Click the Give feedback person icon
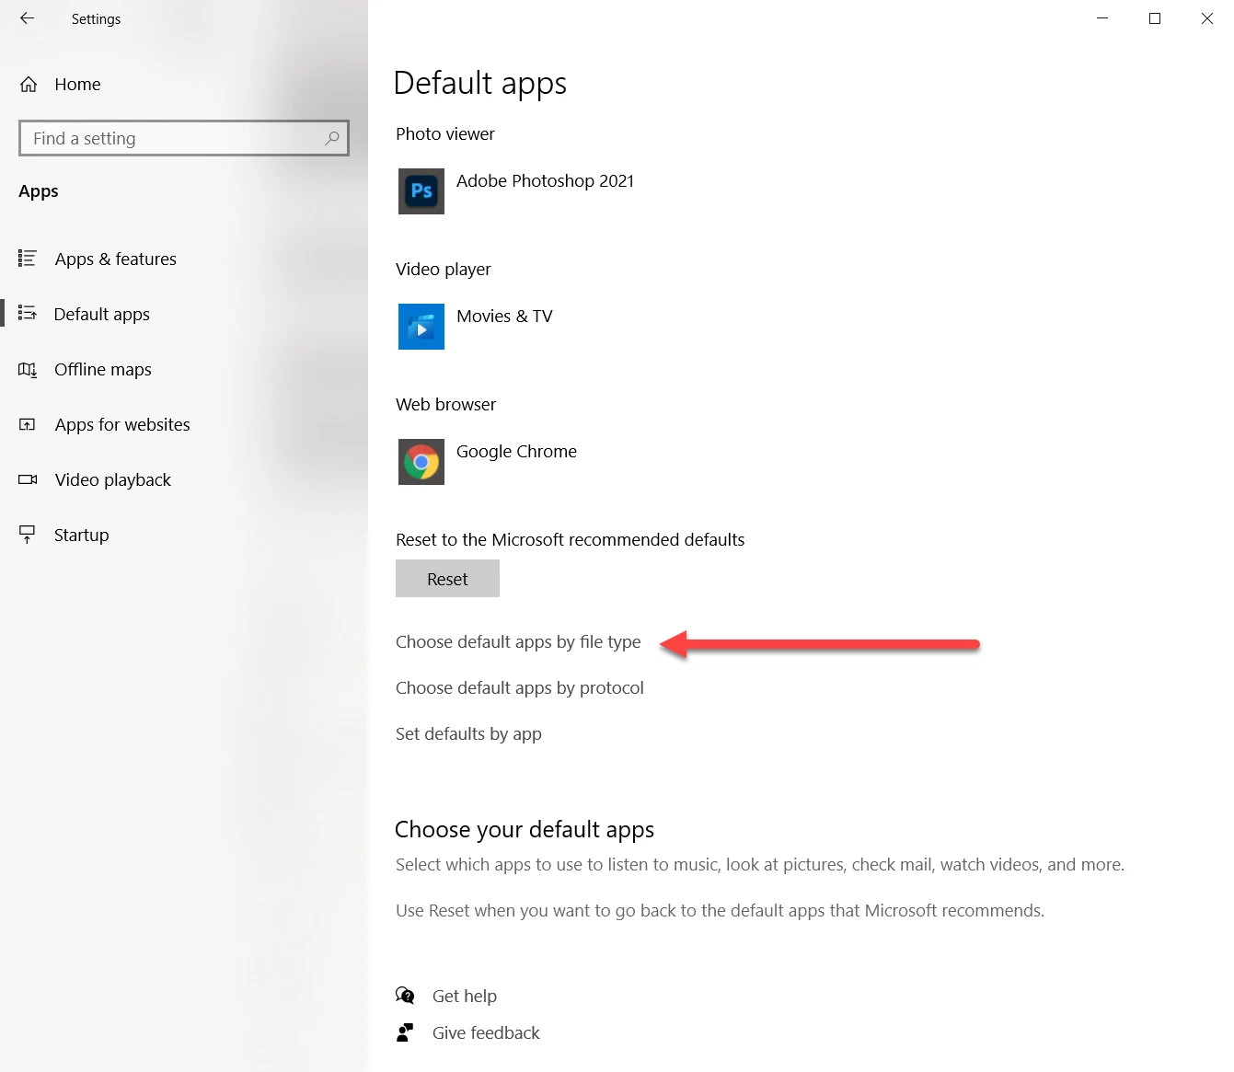 405,1032
